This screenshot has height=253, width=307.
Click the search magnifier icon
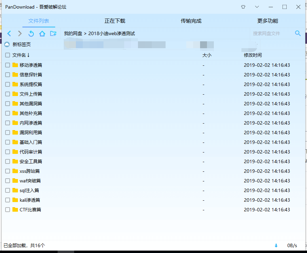click(298, 33)
